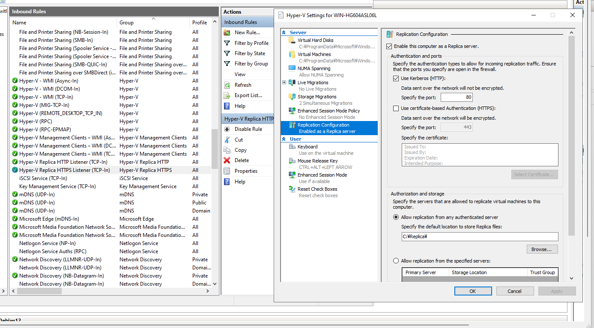Screen dimensions: 594x328
Task: Select Allow replication from the specified servers
Action: coord(396,261)
